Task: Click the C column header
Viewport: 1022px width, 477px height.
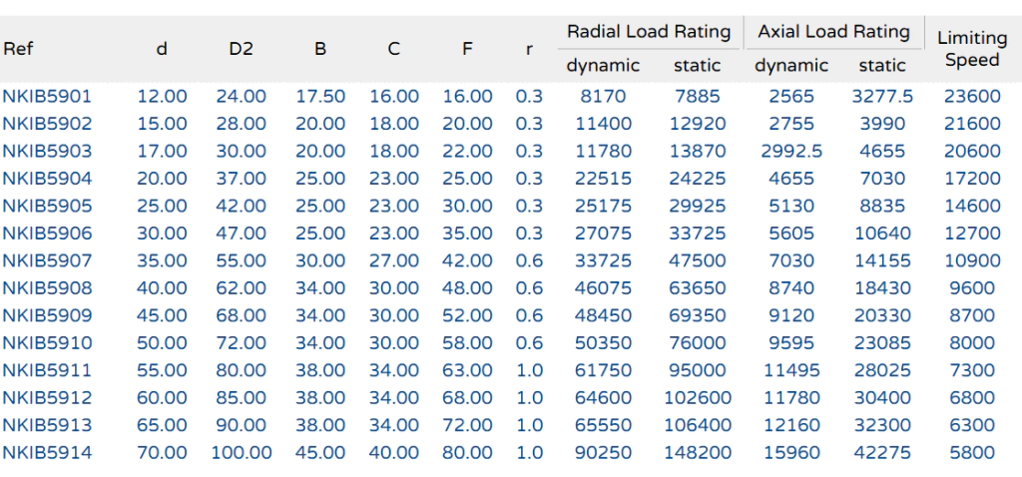Action: click(x=393, y=49)
